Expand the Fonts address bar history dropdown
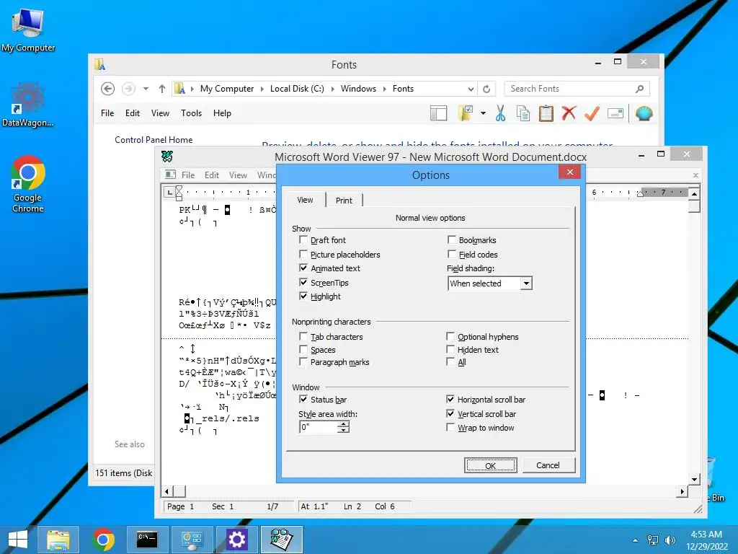Image resolution: width=738 pixels, height=554 pixels. [471, 89]
